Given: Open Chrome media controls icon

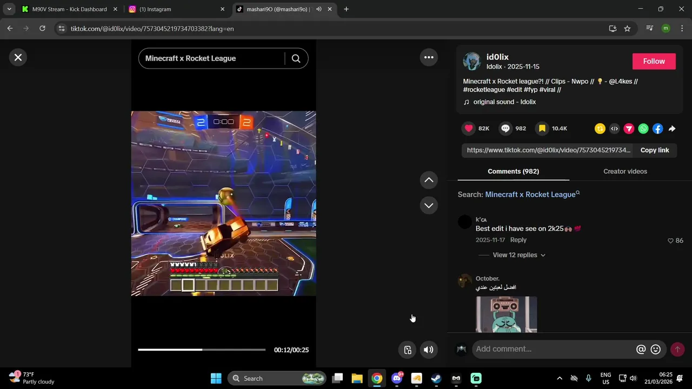Looking at the screenshot, I should pyautogui.click(x=649, y=29).
